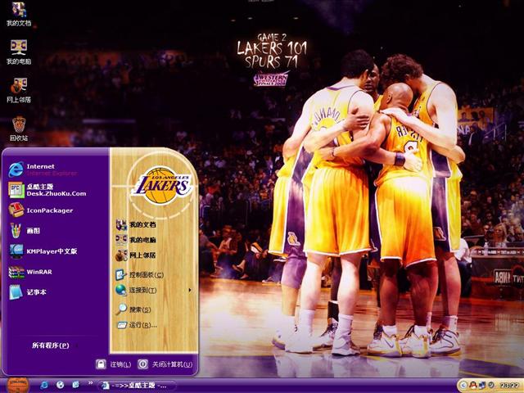The height and width of the screenshot is (393, 524).
Task: Click the 桌酷主题 program icon
Action: point(16,190)
